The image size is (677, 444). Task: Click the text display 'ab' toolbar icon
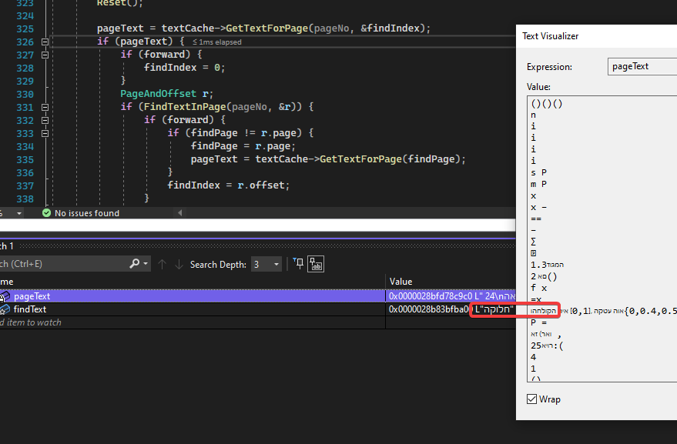pos(316,264)
